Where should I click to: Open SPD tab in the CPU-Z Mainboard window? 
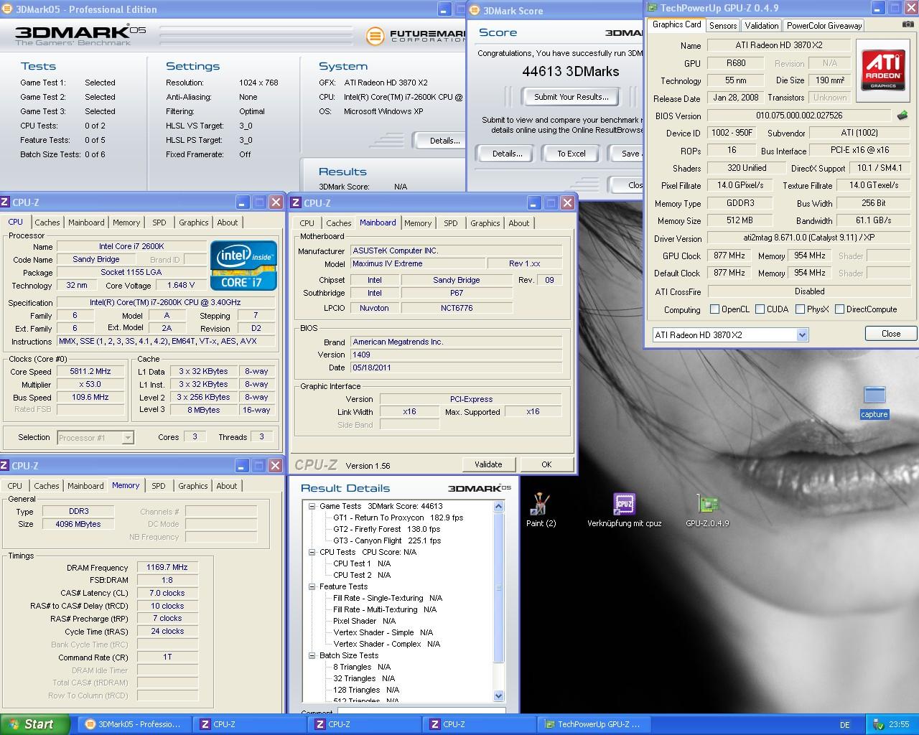coord(451,223)
